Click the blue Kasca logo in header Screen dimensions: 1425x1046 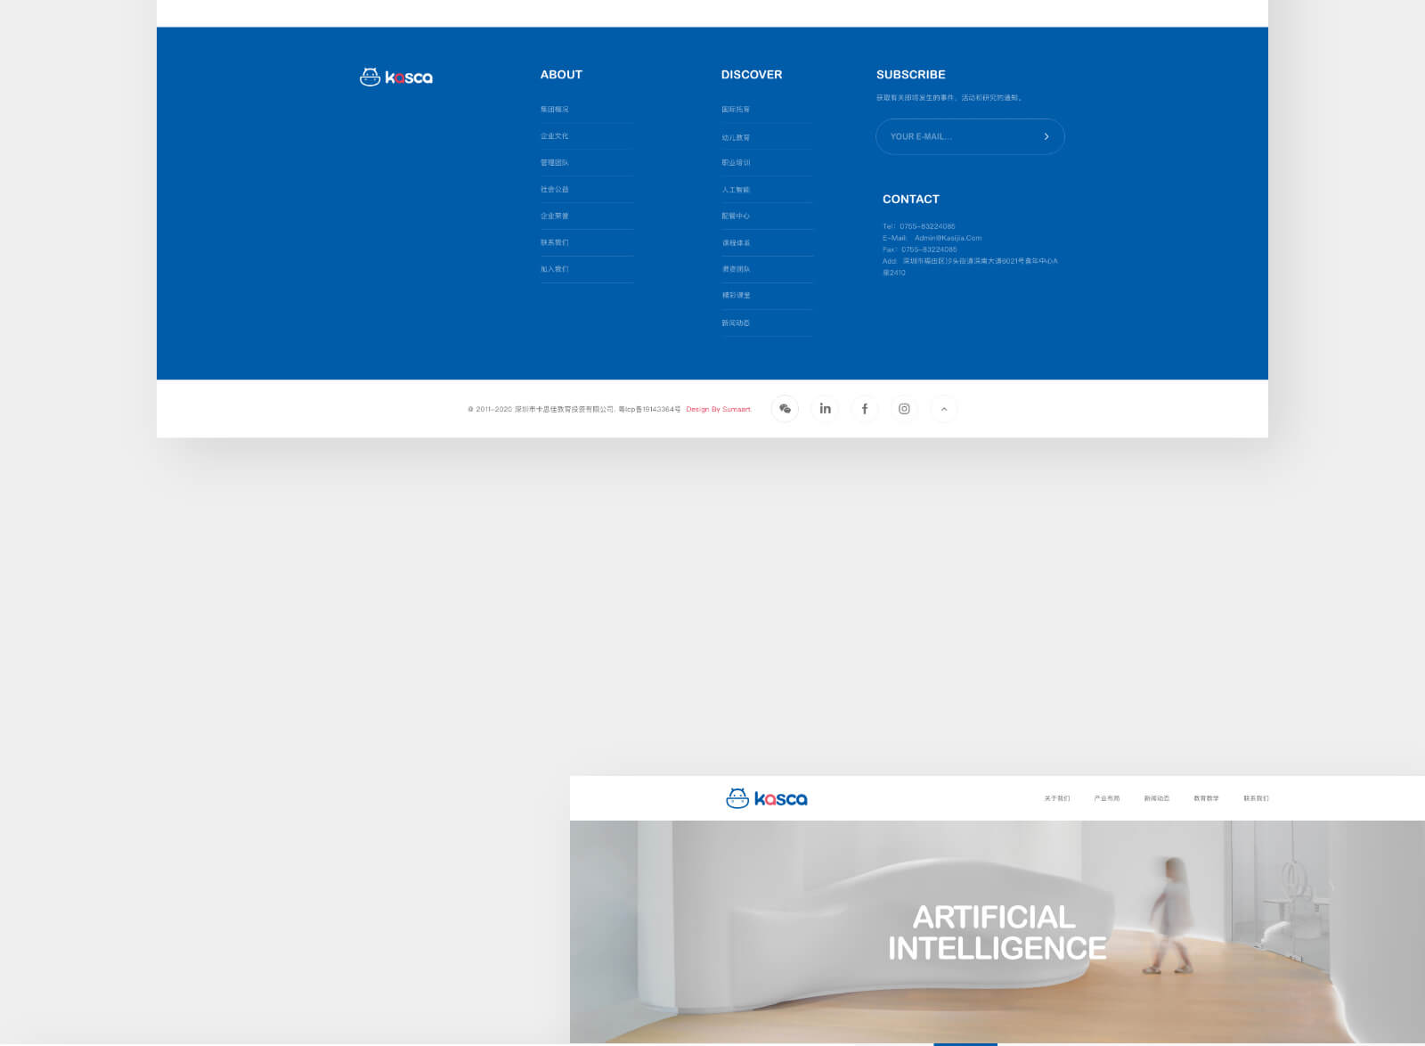(767, 798)
